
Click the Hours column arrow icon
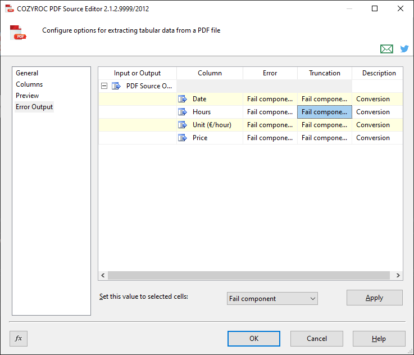coord(183,112)
